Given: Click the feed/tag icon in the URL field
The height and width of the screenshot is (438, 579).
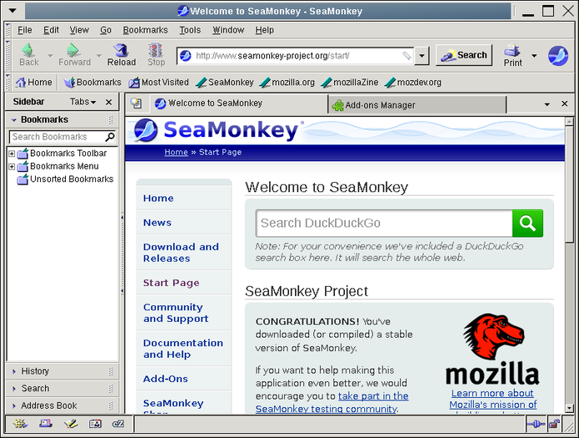Looking at the screenshot, I should click(x=407, y=56).
